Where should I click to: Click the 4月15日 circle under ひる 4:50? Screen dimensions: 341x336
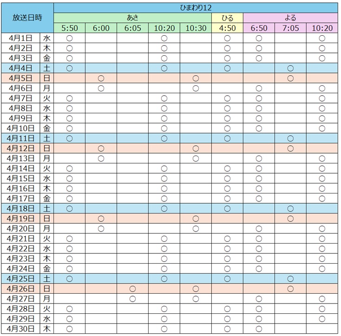(x=227, y=179)
